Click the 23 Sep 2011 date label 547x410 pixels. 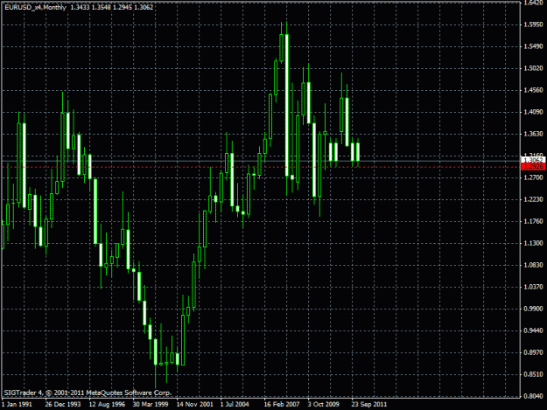click(x=369, y=405)
